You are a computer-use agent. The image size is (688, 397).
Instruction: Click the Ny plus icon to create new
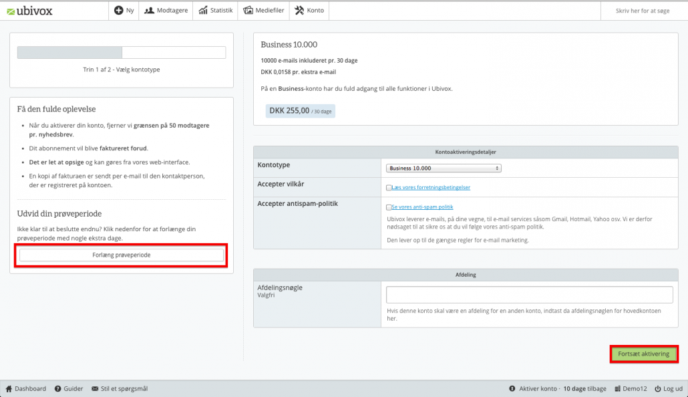[118, 10]
